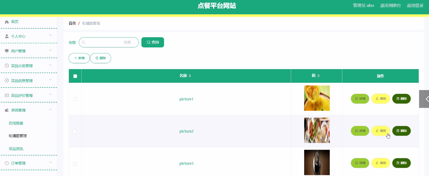Click the 新增 add button
The height and width of the screenshot is (176, 429).
coord(79,58)
